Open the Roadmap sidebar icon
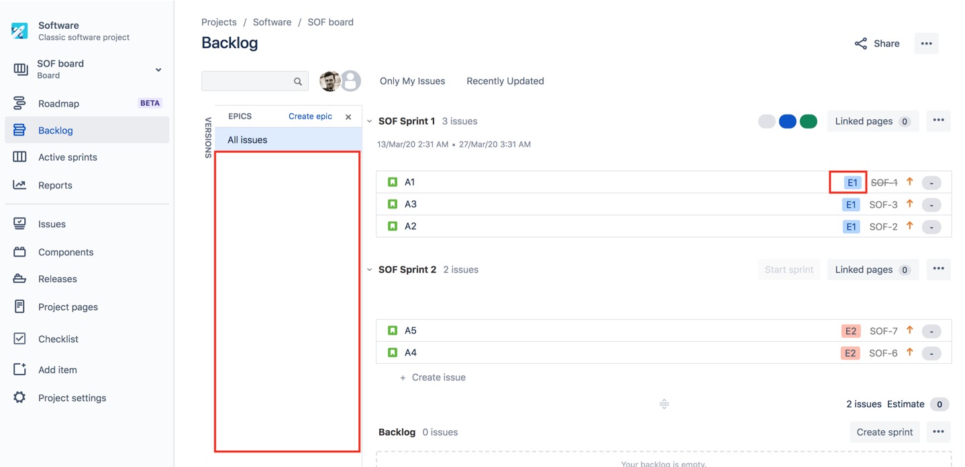The image size is (965, 467). [19, 103]
